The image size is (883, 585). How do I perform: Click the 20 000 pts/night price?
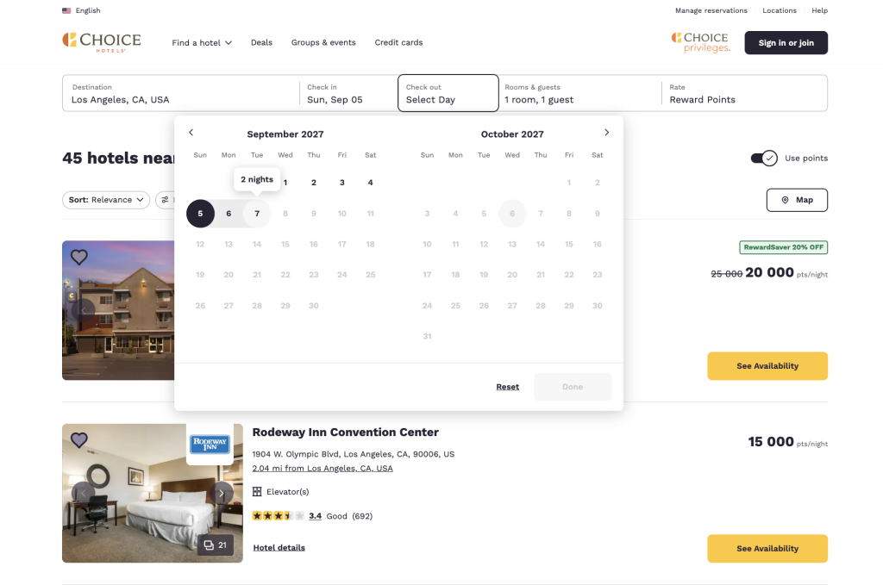(x=786, y=273)
